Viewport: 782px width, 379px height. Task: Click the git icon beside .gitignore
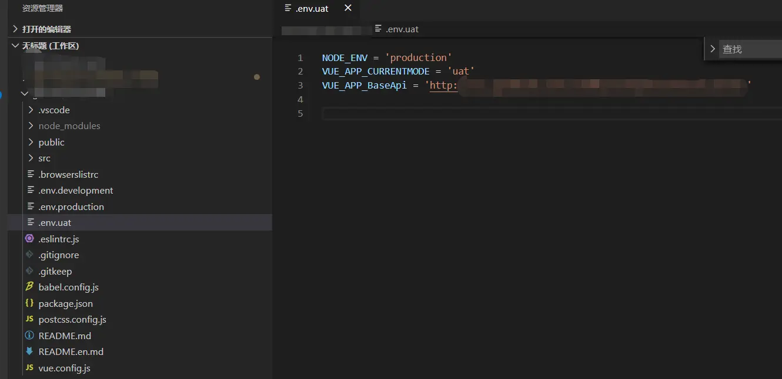(29, 255)
